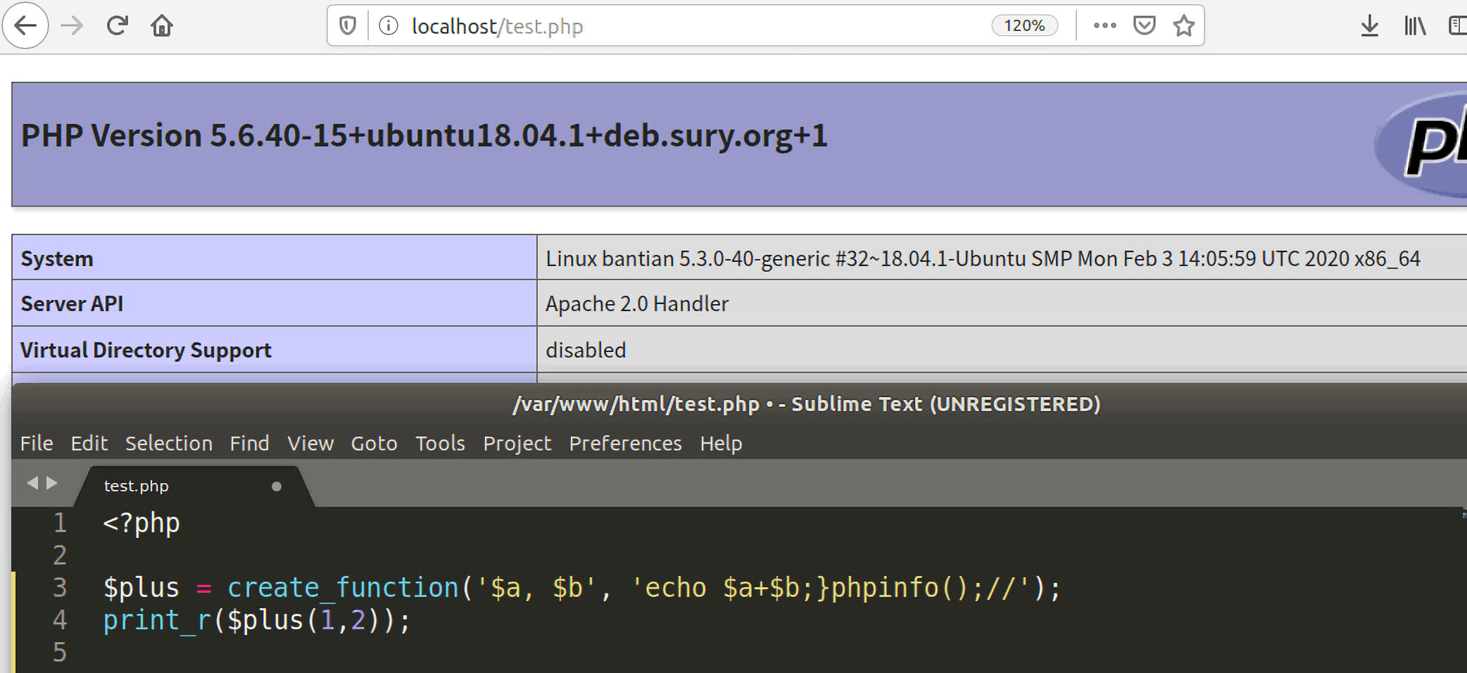This screenshot has width=1467, height=673.
Task: Show site information icon in address bar
Action: pyautogui.click(x=389, y=26)
